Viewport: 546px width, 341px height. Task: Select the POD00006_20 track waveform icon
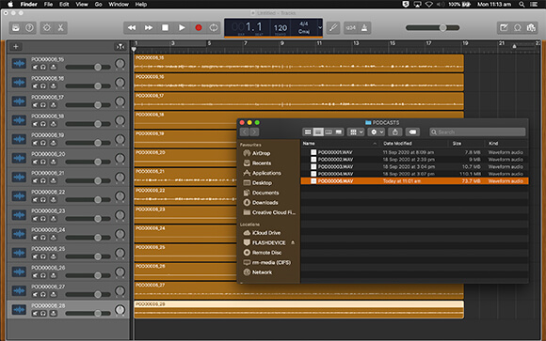pyautogui.click(x=19, y=158)
